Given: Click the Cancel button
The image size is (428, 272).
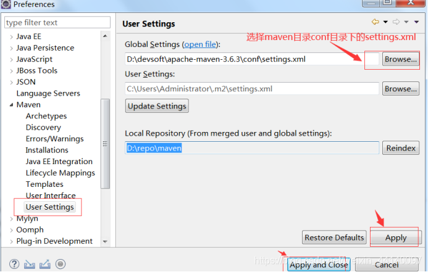Looking at the screenshot, I should pyautogui.click(x=386, y=265).
